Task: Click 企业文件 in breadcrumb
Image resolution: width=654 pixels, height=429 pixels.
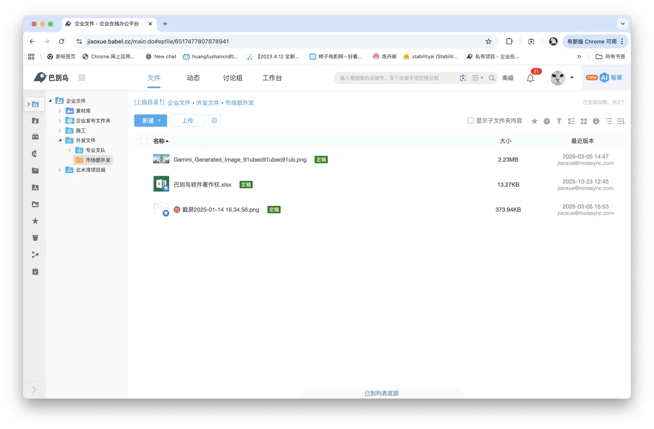Action: tap(179, 103)
